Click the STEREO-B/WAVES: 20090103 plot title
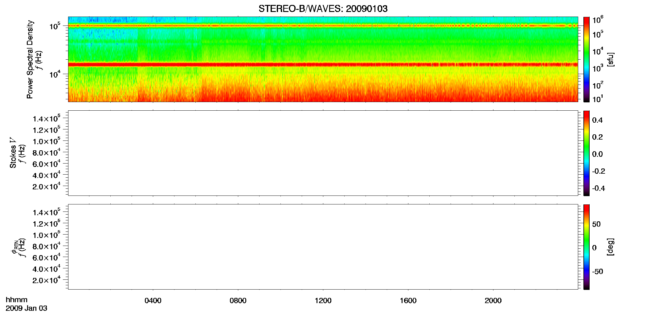 coord(323,9)
